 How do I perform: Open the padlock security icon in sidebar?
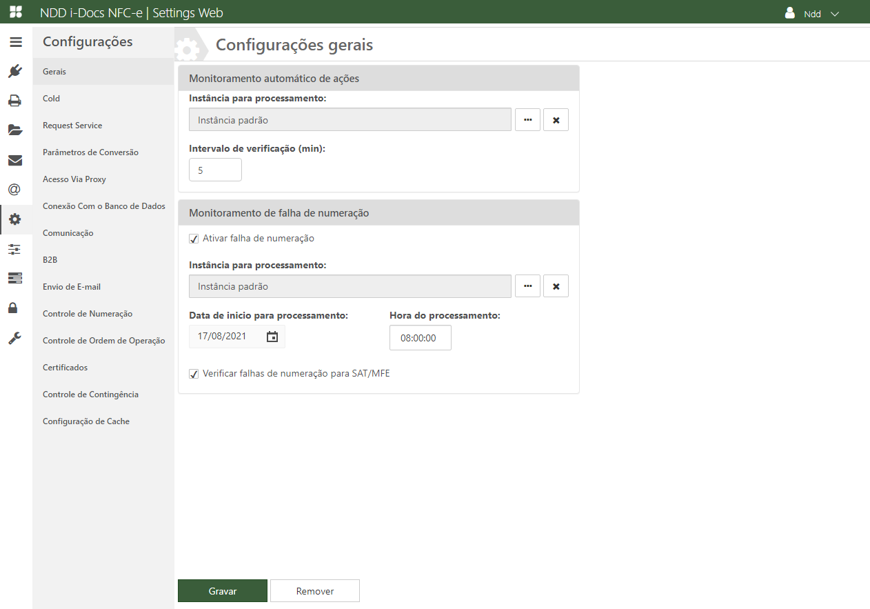15,308
